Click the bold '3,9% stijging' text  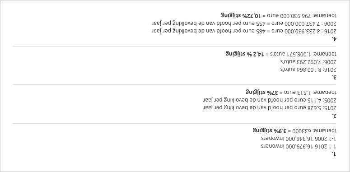coord(269,130)
